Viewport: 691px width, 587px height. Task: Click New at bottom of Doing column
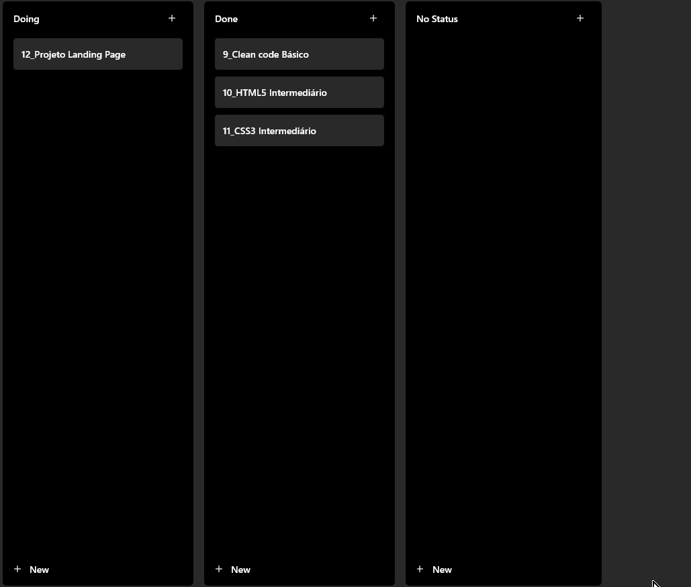[x=32, y=570]
